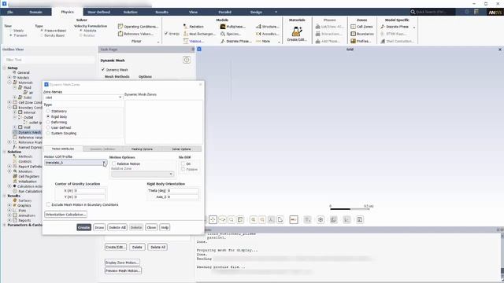Click the fit-to-window graphics toolbar icon
This screenshot has height=283, width=504.
[240, 219]
